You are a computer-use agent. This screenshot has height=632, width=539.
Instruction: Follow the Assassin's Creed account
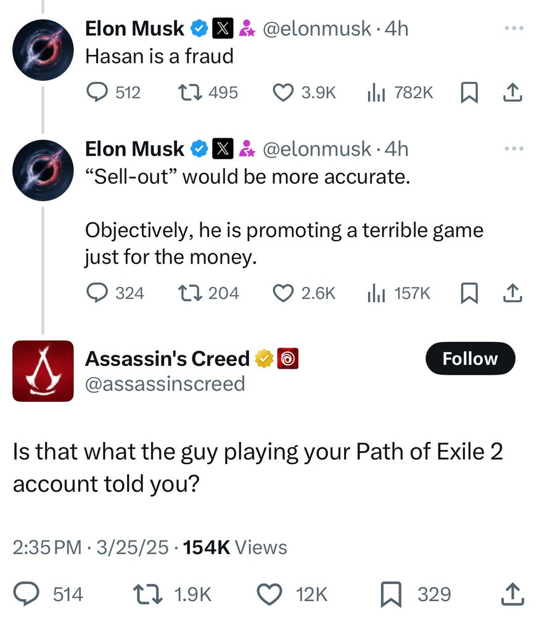(x=470, y=359)
